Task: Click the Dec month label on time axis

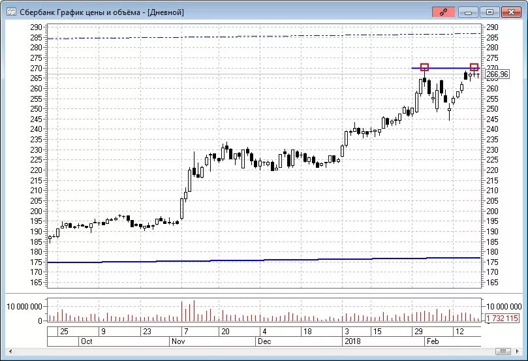Action: (264, 341)
